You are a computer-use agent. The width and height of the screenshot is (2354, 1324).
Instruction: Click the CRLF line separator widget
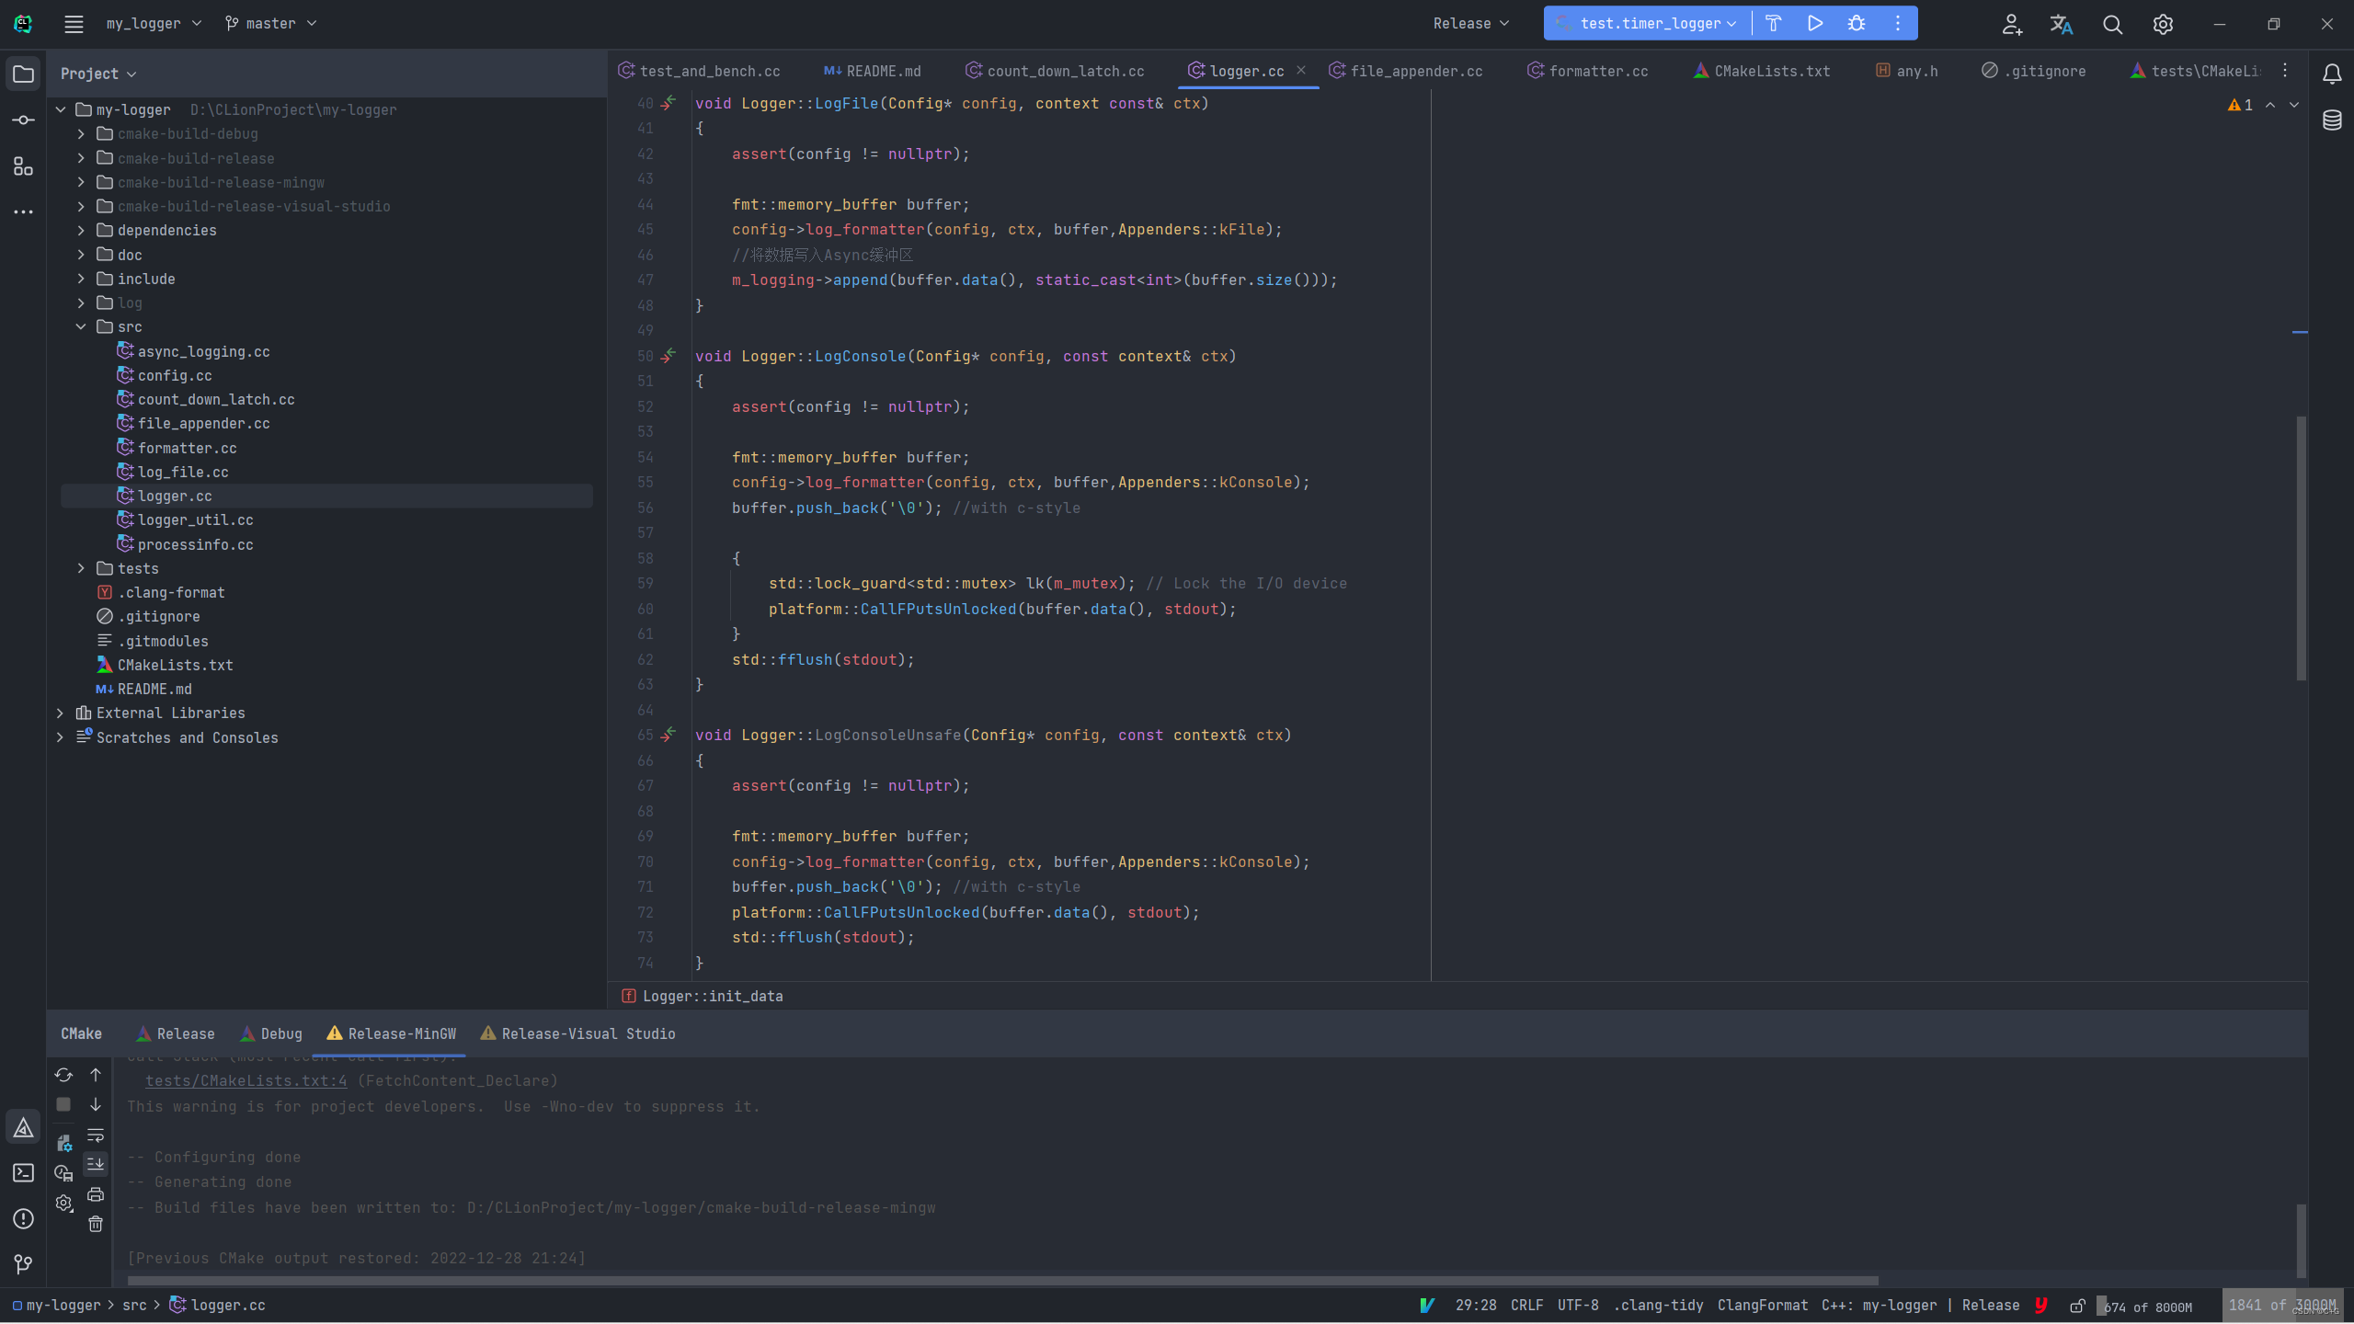point(1526,1307)
